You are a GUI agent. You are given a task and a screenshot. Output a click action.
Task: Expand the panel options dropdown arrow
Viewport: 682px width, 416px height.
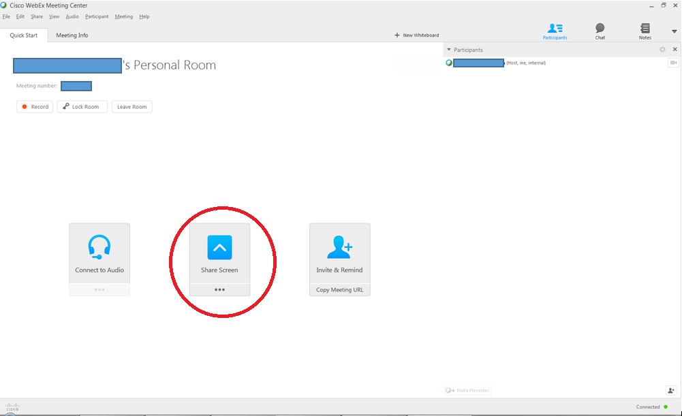(x=675, y=31)
